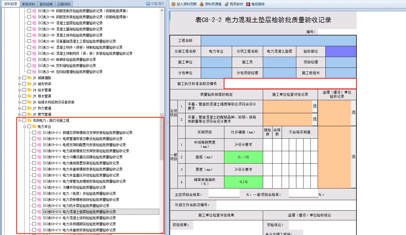Switch to the 已填资料 tab
The width and height of the screenshot is (406, 235).
click(x=64, y=4)
